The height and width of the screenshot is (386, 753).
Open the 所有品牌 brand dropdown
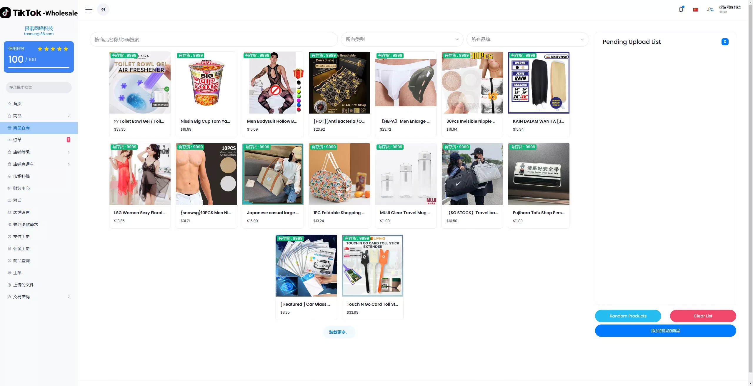click(528, 39)
